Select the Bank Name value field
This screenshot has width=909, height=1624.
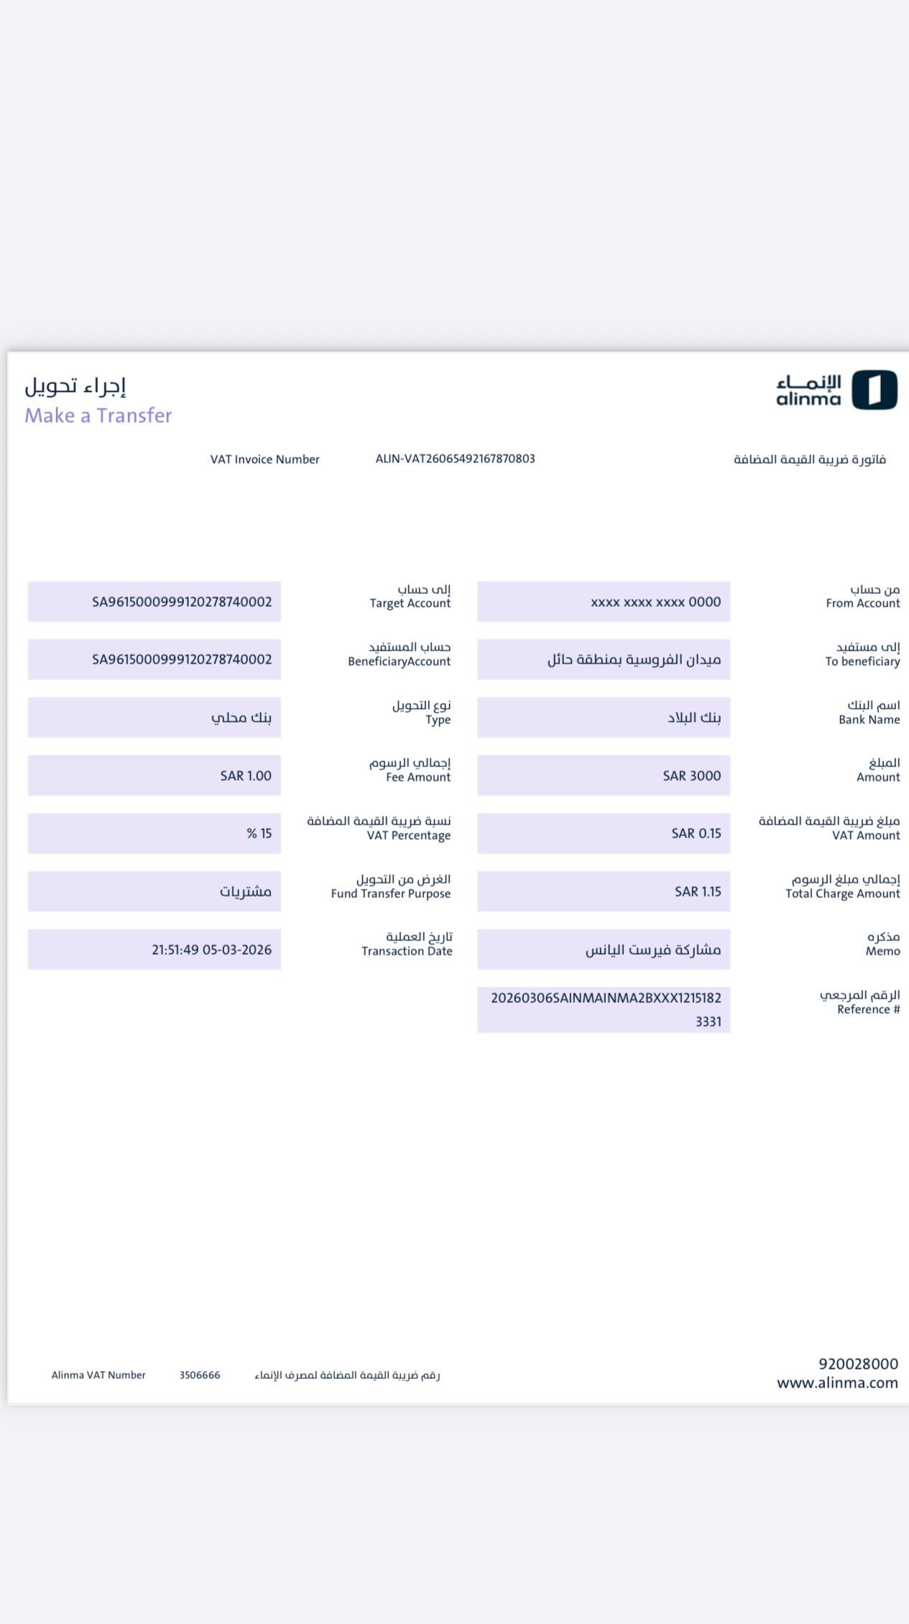(x=604, y=717)
